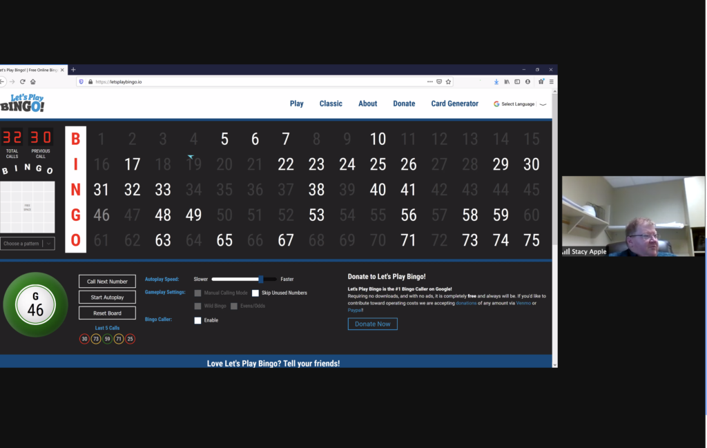This screenshot has height=448, width=707.
Task: Toggle the Skip Unused Numbers checkbox
Action: pyautogui.click(x=255, y=293)
